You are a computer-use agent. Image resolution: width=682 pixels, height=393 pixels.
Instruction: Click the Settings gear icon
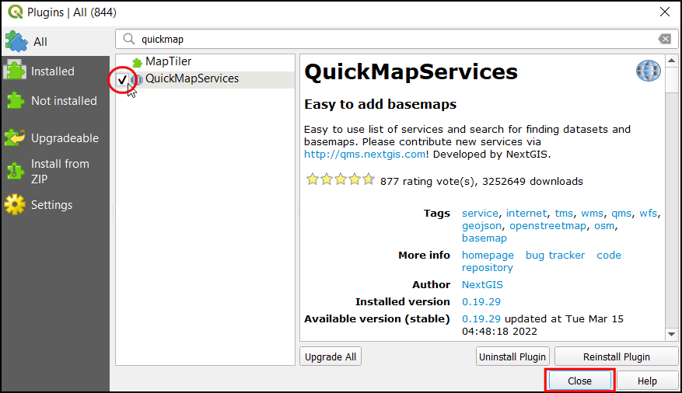click(x=16, y=204)
